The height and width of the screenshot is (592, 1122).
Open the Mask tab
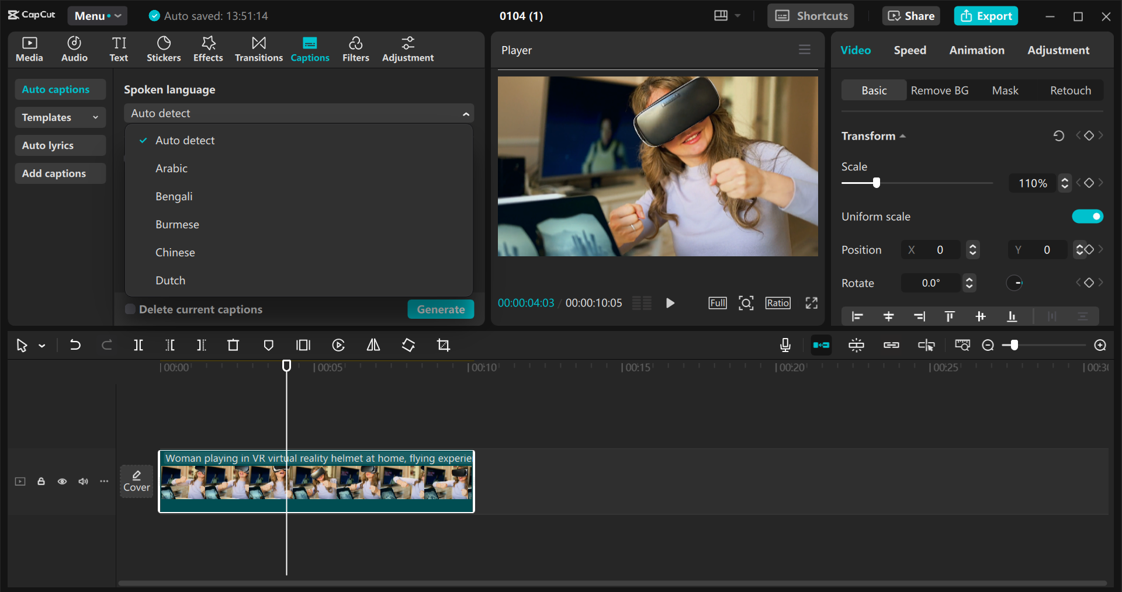click(x=1005, y=90)
